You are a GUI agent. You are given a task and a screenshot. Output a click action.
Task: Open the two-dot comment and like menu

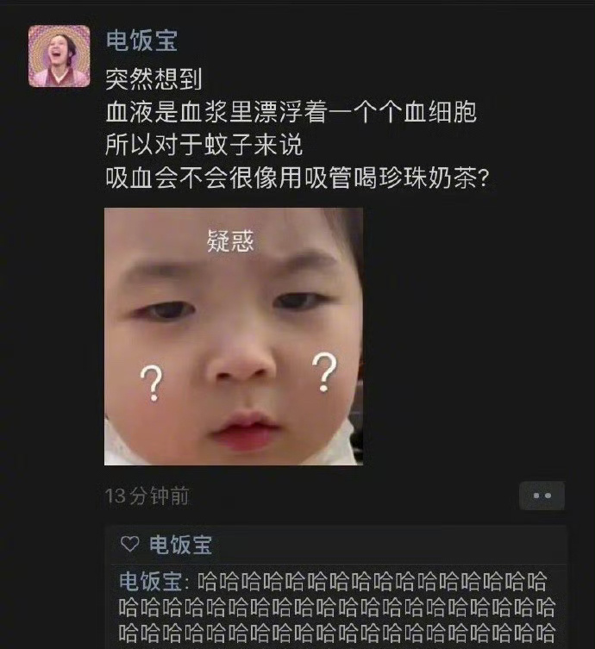pyautogui.click(x=542, y=496)
